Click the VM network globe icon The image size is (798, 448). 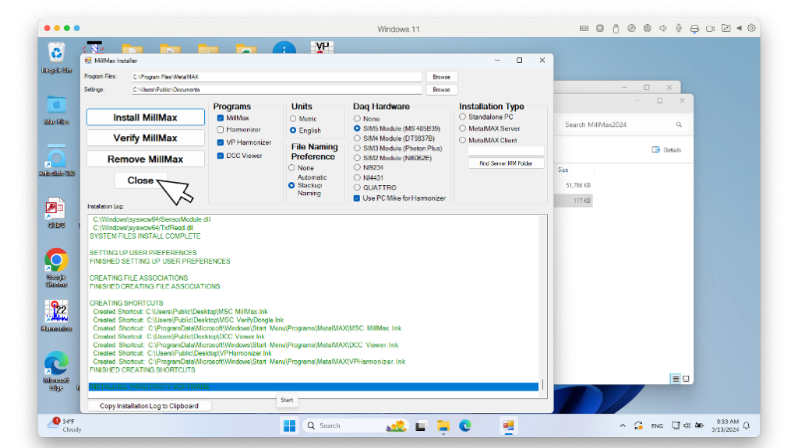[x=648, y=29]
